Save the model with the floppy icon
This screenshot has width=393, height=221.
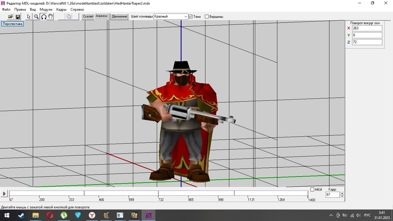tap(18, 17)
